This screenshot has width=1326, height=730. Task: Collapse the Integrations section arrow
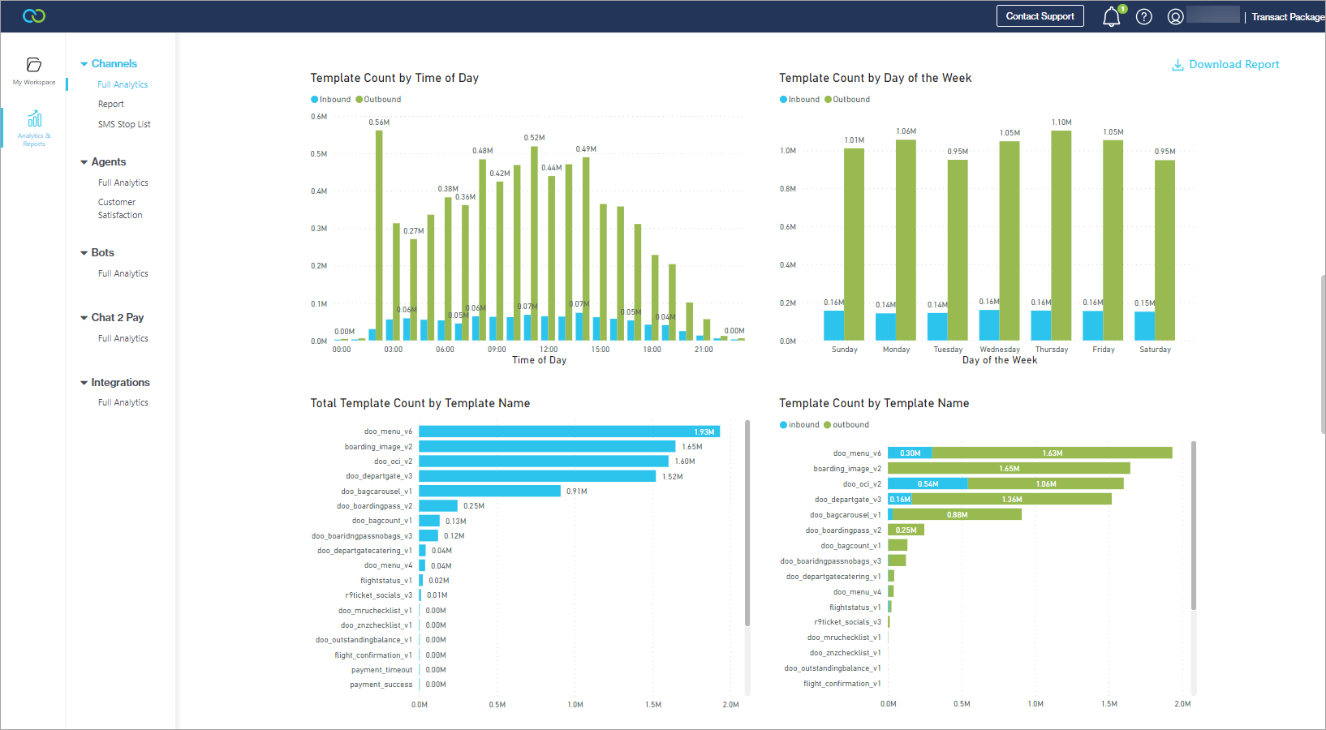(84, 383)
